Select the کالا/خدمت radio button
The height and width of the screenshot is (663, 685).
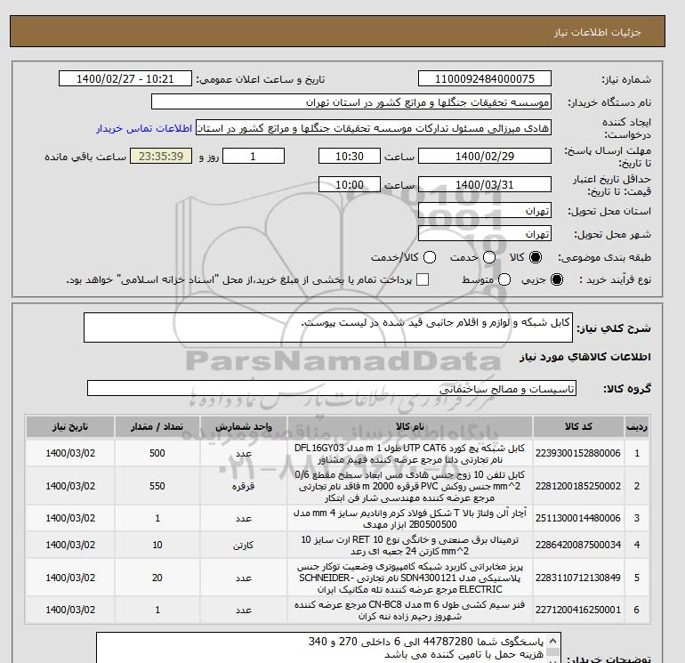tap(430, 257)
